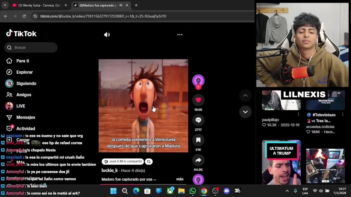This screenshot has height=197, width=351.
Task: Open the creator's avatar above the heart
Action: 198,80
